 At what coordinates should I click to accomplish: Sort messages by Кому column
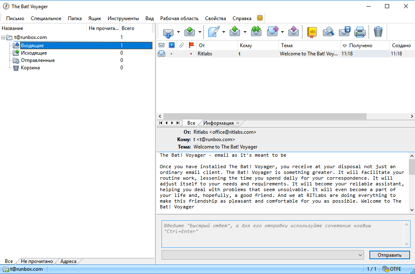click(x=258, y=46)
